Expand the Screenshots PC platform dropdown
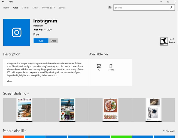 (26, 94)
